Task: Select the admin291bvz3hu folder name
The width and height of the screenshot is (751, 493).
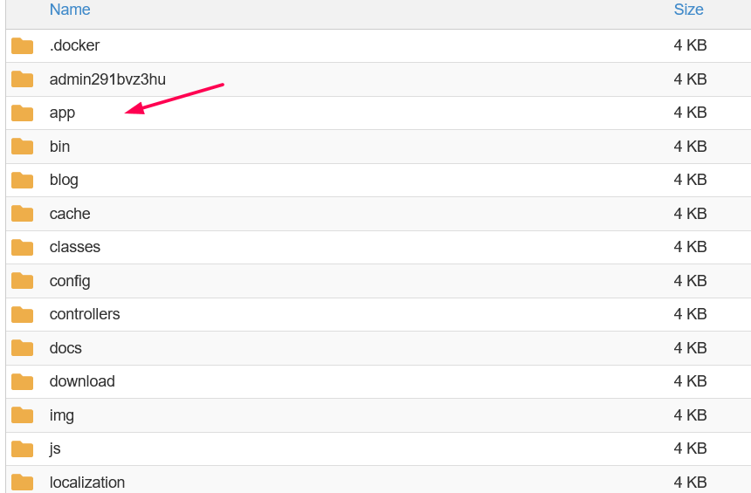Action: 107,79
